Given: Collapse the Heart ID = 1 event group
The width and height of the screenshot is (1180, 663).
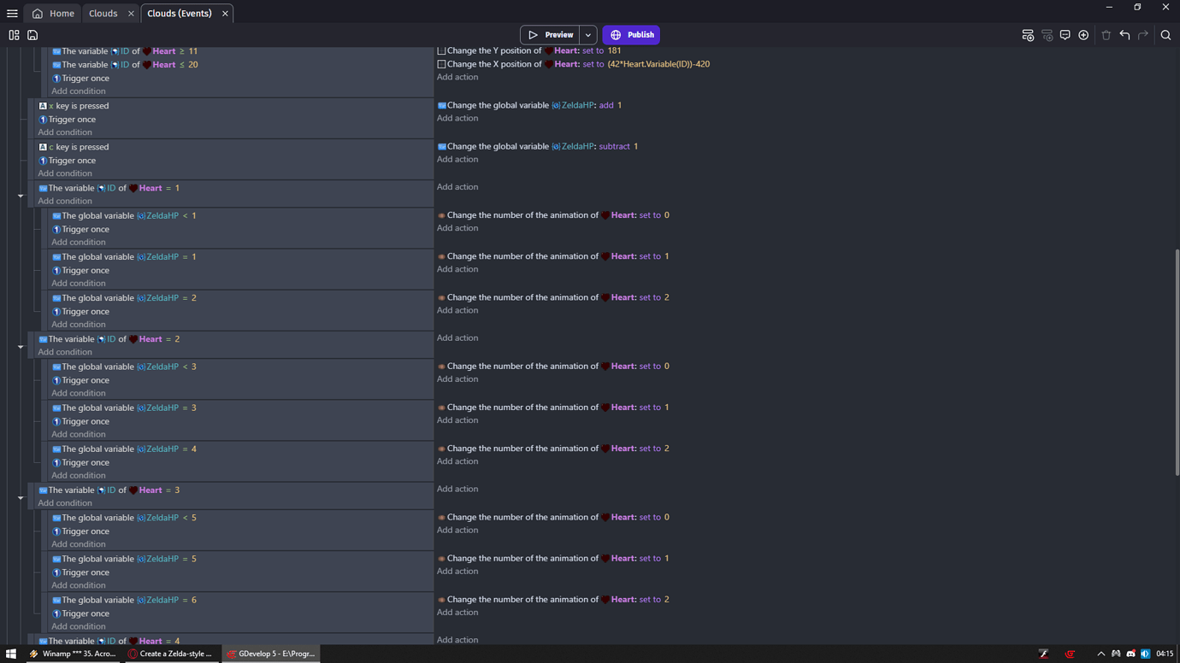Looking at the screenshot, I should point(21,195).
